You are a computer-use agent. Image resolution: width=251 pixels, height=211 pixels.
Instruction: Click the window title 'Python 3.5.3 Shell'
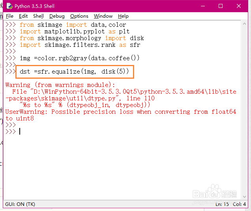(x=34, y=6)
